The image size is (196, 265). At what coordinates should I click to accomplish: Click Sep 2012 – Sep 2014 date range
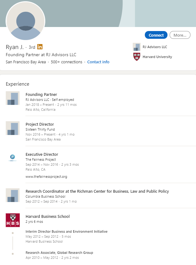(41, 201)
